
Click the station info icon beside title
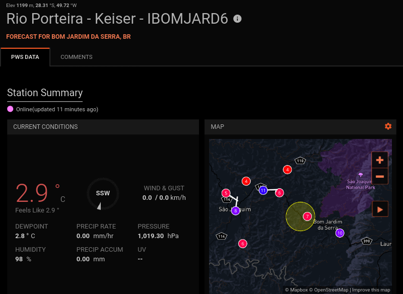pos(237,19)
